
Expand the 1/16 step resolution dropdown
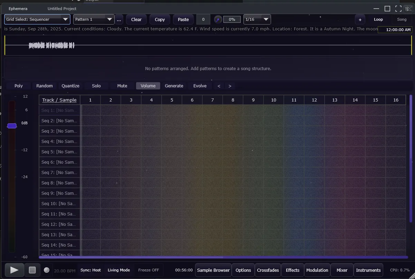point(257,20)
